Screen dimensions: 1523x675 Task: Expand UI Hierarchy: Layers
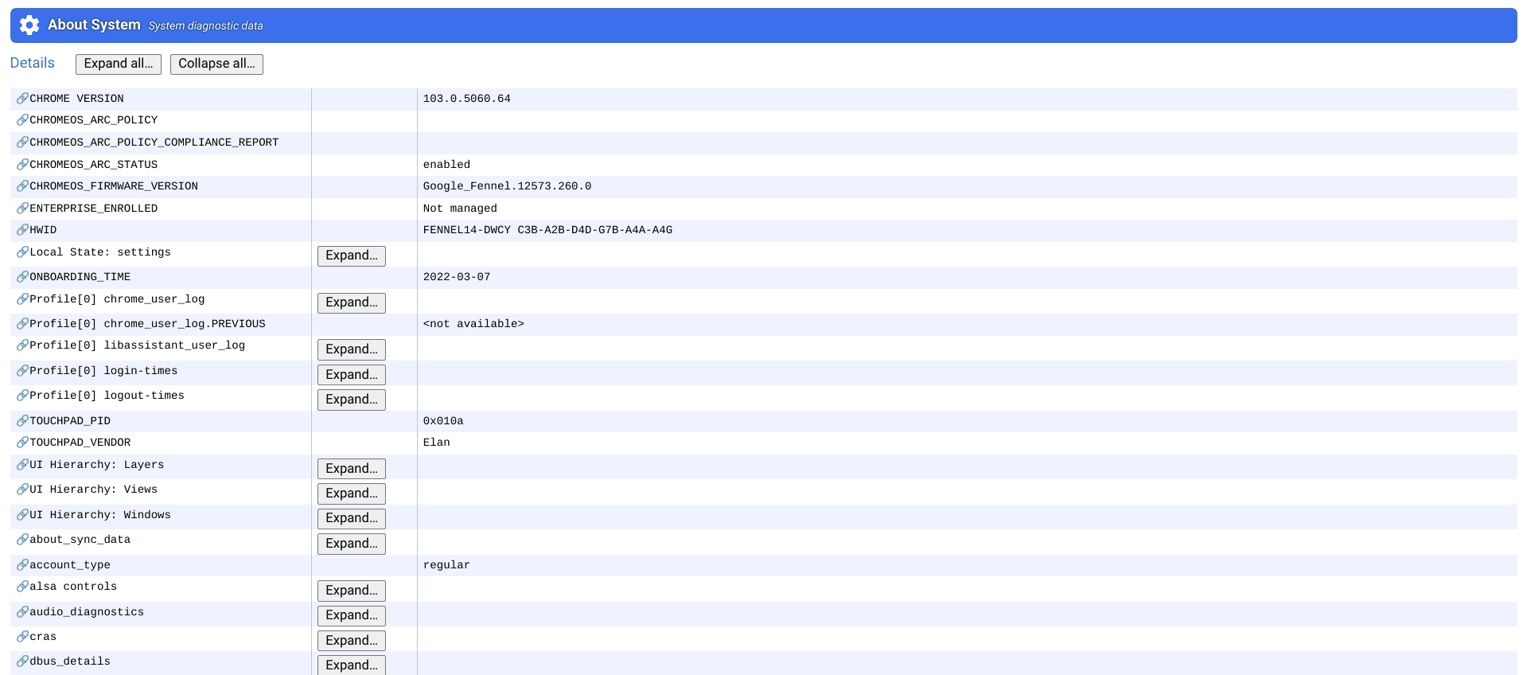[x=352, y=468]
